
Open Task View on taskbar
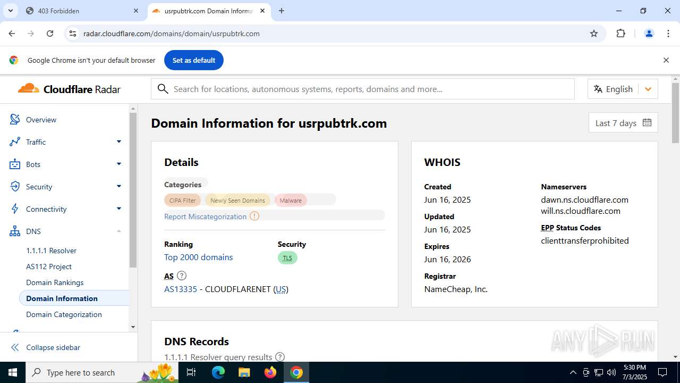(191, 372)
